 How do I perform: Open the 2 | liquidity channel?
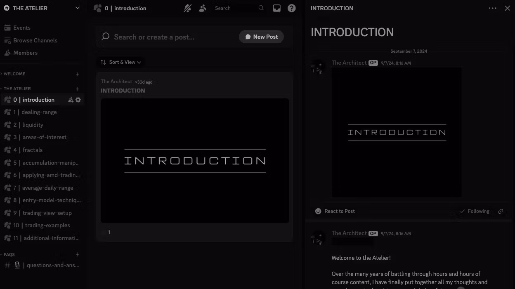click(x=33, y=125)
